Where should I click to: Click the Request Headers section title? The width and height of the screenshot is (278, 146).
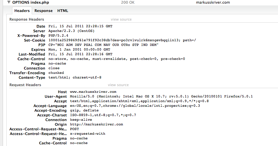(x=25, y=85)
